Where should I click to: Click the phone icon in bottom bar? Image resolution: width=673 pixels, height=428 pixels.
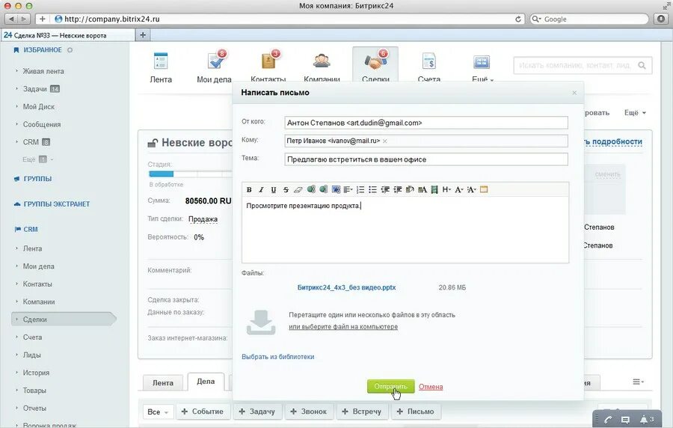click(x=607, y=420)
